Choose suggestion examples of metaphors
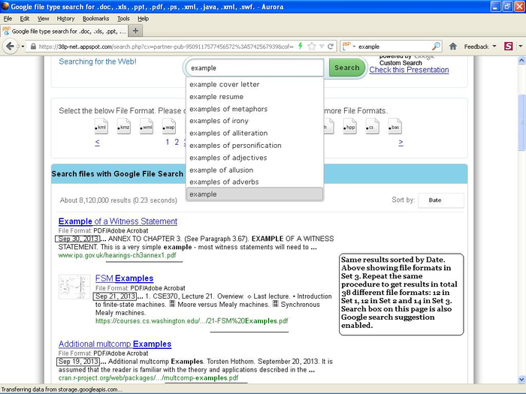 pyautogui.click(x=255, y=109)
